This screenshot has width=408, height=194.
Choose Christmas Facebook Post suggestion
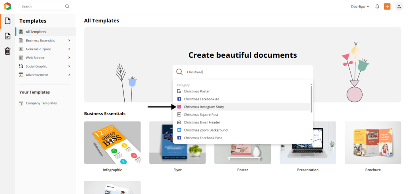coord(241,137)
